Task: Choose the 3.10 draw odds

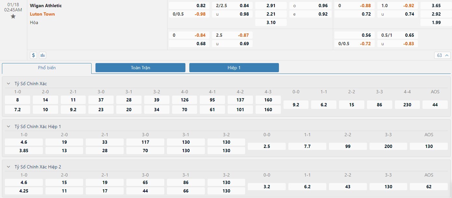Action: tap(271, 22)
